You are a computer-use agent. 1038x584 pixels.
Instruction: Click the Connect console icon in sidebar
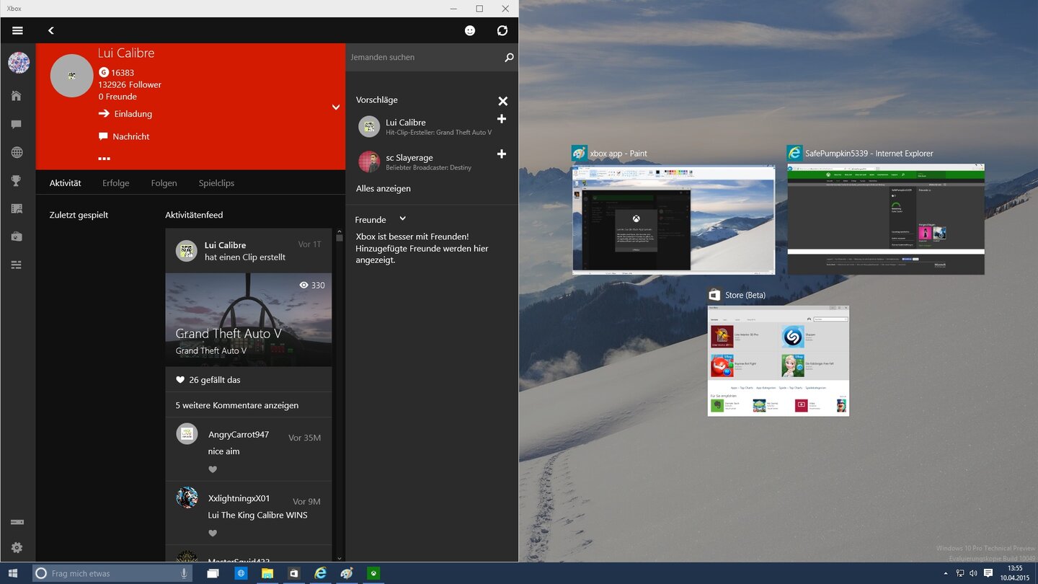[17, 522]
